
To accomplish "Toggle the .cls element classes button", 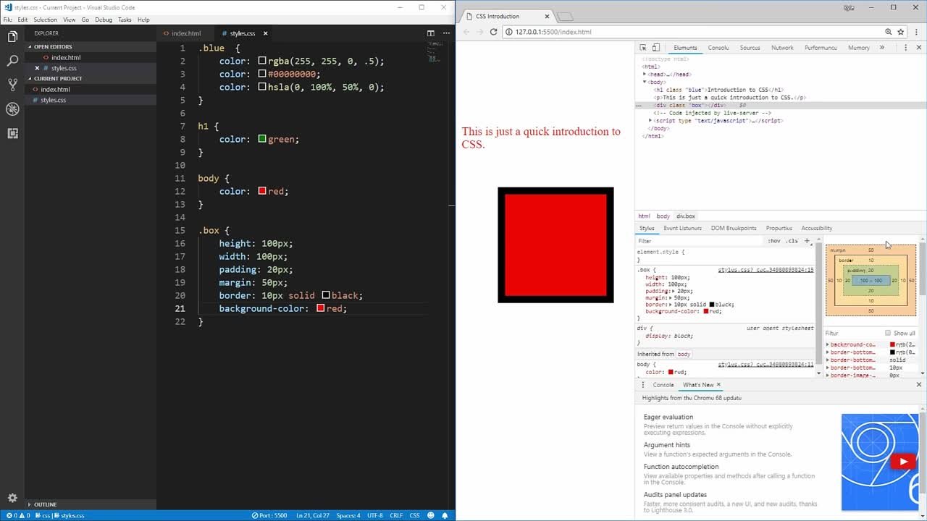I will (792, 241).
